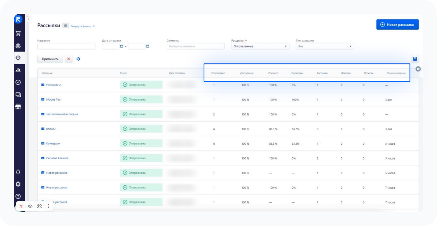This screenshot has height=226, width=437.
Task: Click 5 часов value in Конверсия row
Action: (x=390, y=144)
